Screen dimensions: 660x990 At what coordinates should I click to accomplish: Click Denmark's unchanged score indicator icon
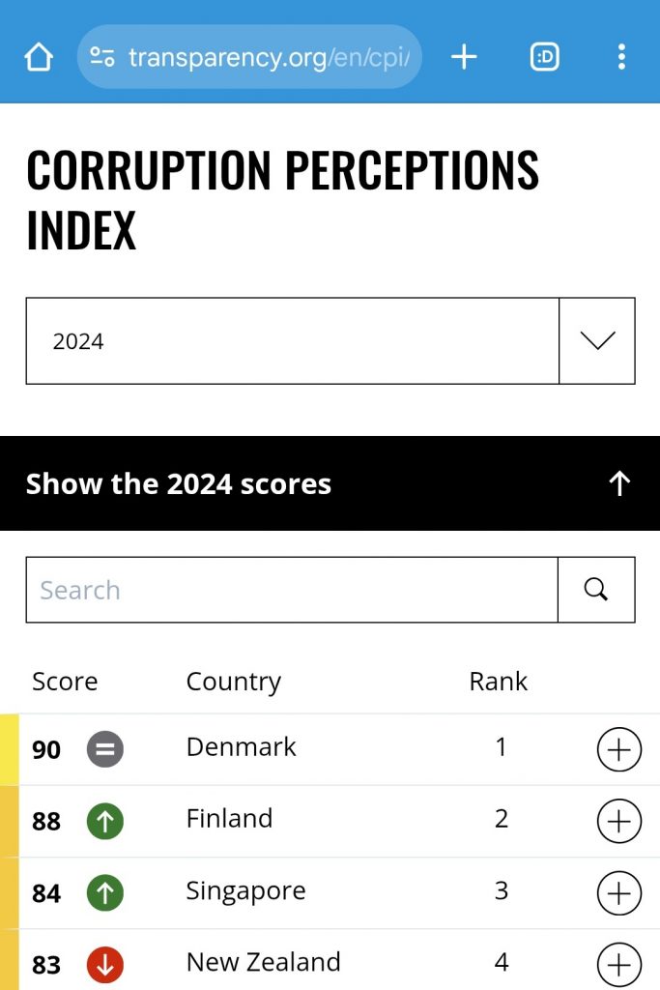[104, 749]
